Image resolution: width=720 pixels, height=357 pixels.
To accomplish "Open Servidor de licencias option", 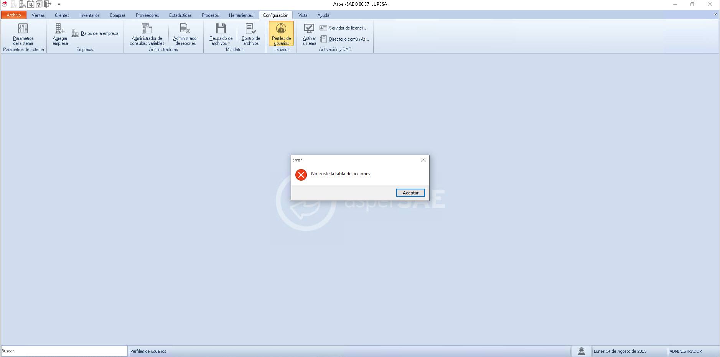I will coord(343,28).
